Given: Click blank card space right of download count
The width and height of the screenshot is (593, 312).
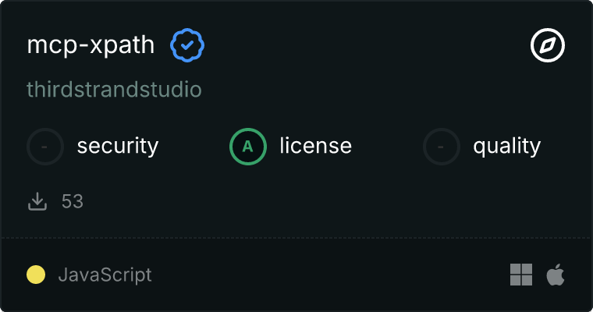Looking at the screenshot, I should click(x=312, y=201).
